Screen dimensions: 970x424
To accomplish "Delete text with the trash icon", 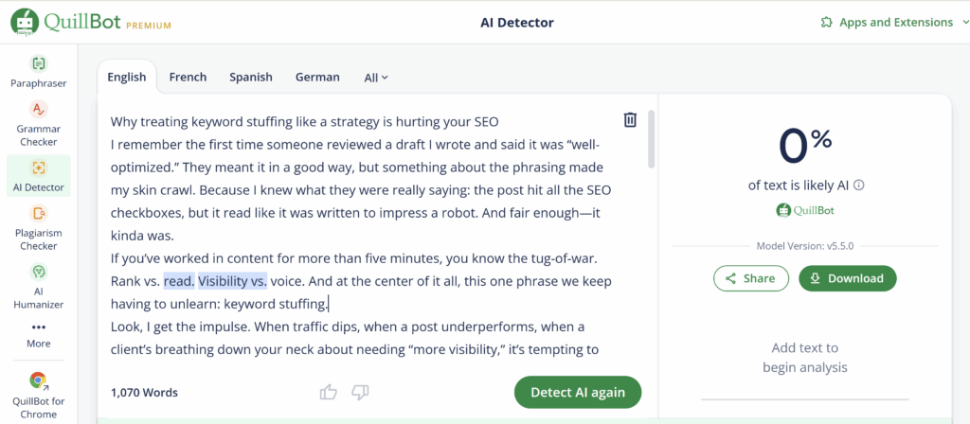I will [x=630, y=120].
